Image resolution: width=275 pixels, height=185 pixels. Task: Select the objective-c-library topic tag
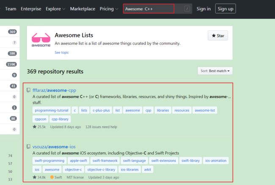[x=101, y=169]
